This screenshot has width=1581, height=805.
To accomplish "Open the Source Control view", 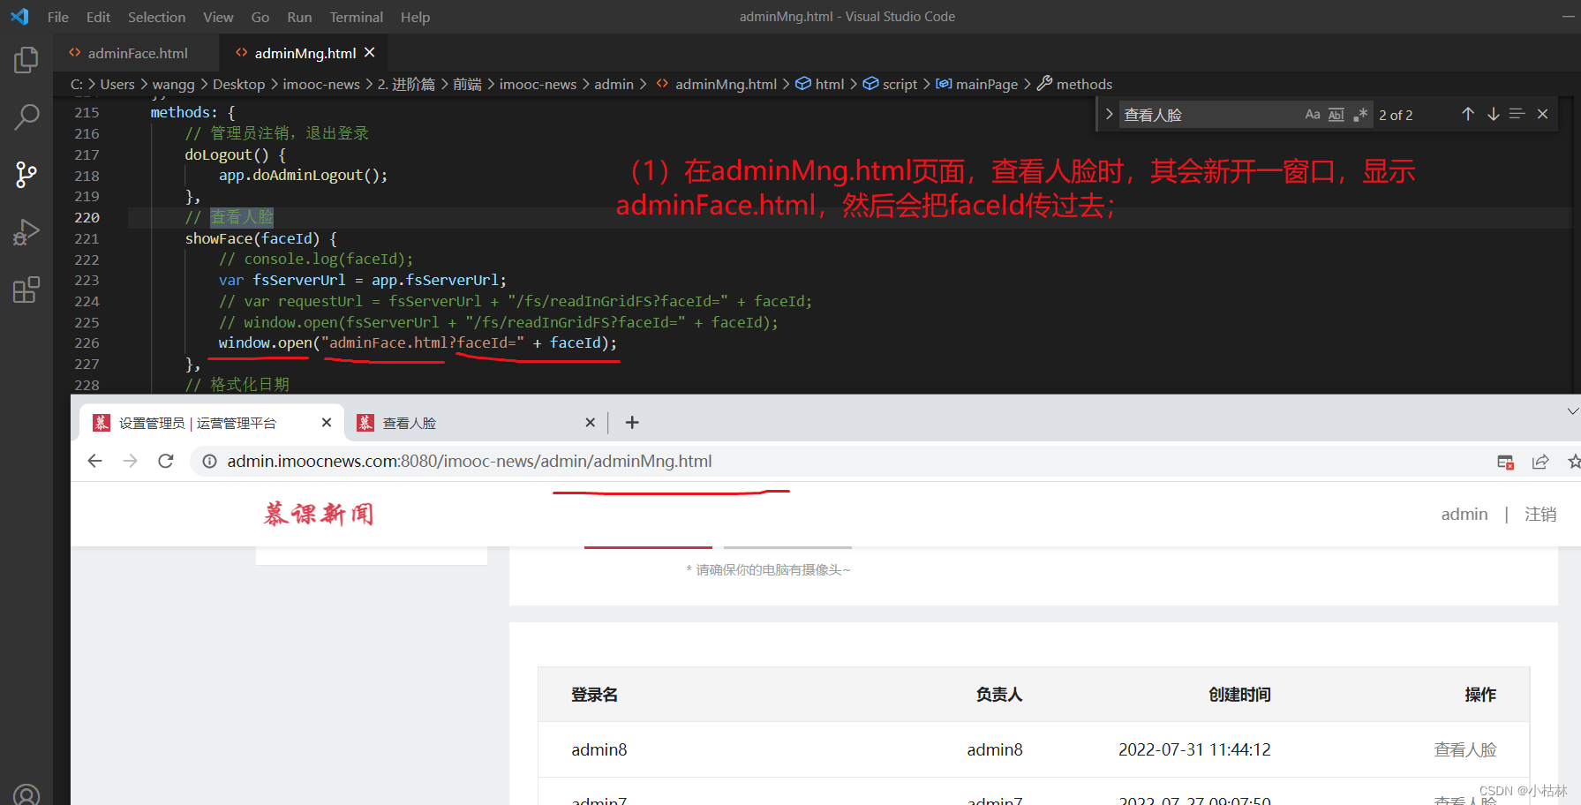I will pyautogui.click(x=26, y=174).
